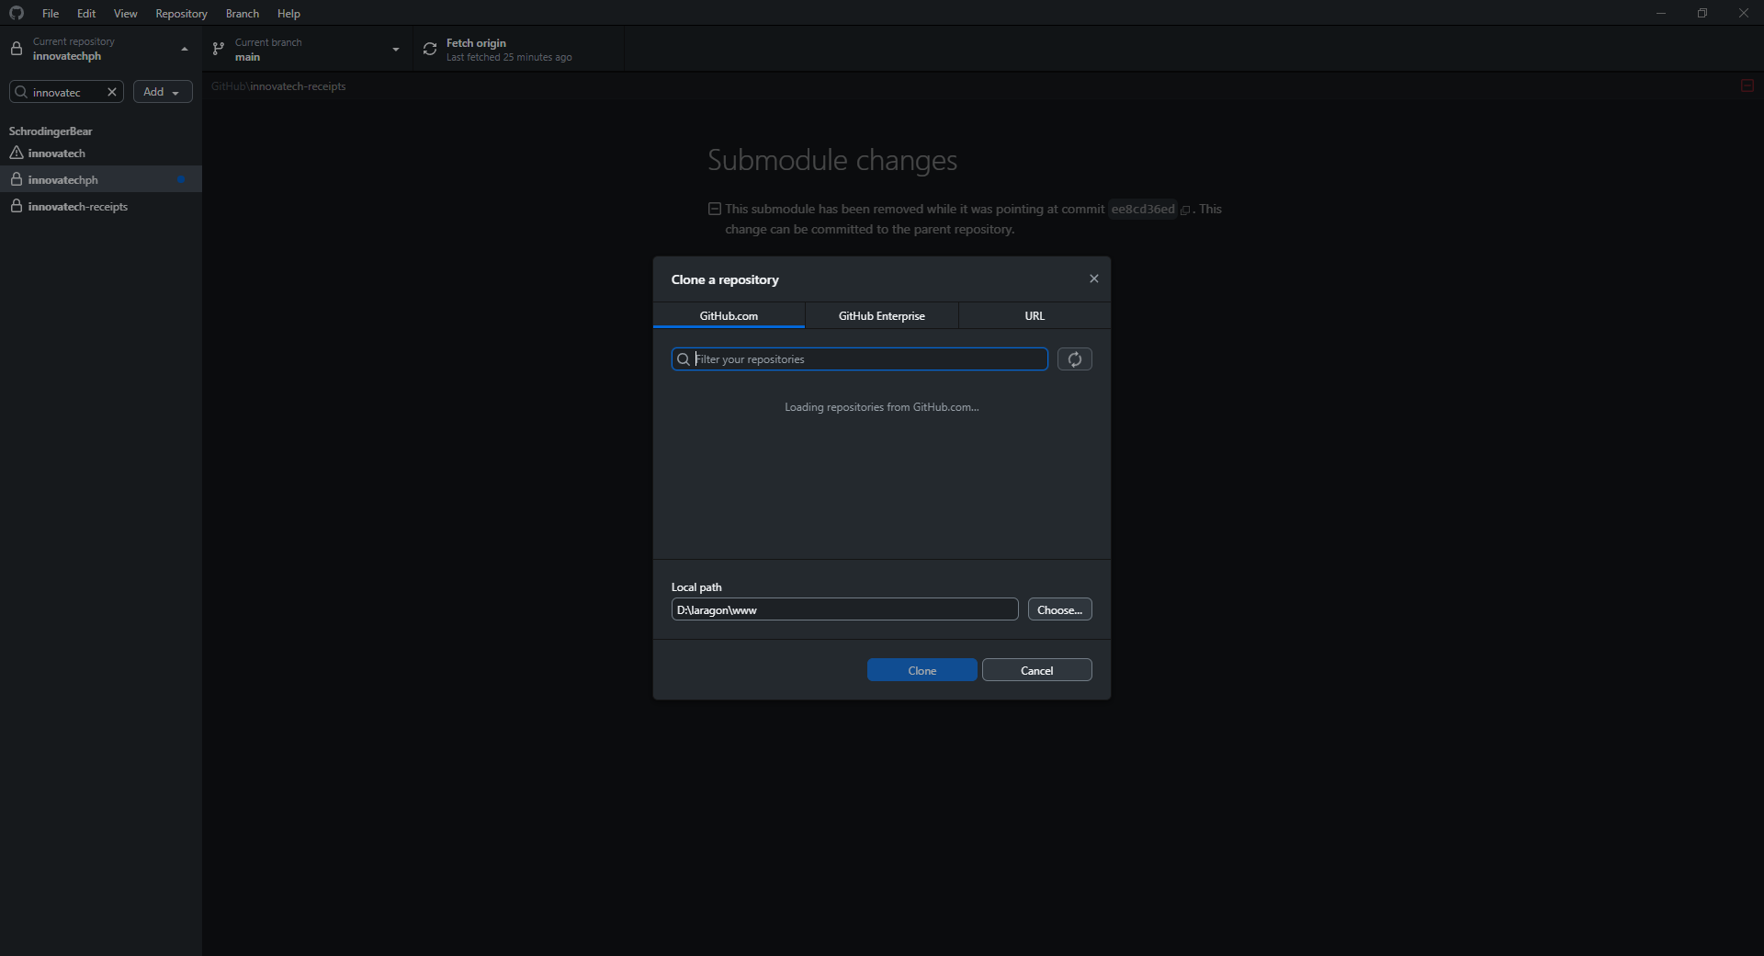Click the ee8cd36ed commit reference
Viewport: 1764px width, 956px height.
coord(1143,209)
